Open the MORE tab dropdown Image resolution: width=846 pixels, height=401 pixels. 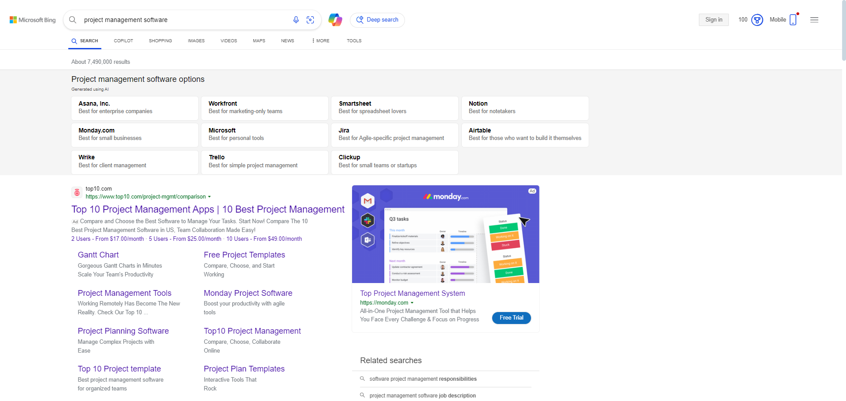point(320,40)
